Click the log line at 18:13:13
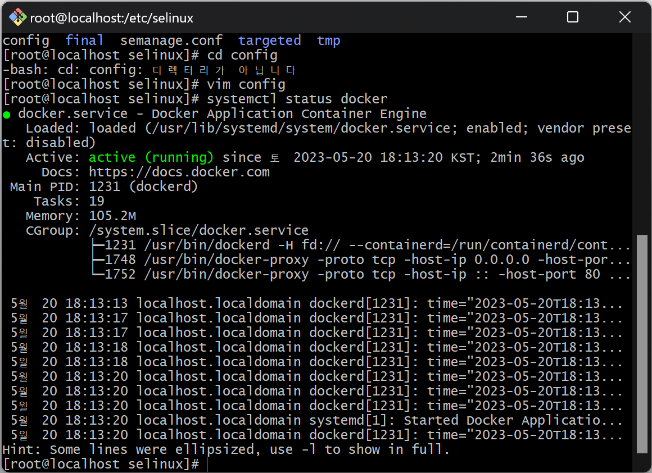This screenshot has height=473, width=652. click(316, 303)
